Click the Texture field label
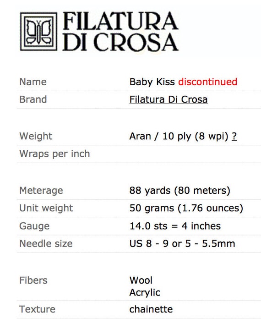Screen dimensions: 261x329 pyautogui.click(x=37, y=309)
